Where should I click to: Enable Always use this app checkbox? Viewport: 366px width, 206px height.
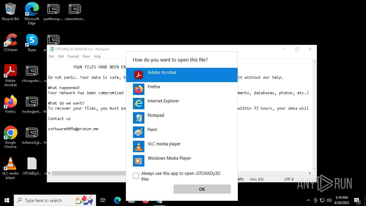pos(136,176)
